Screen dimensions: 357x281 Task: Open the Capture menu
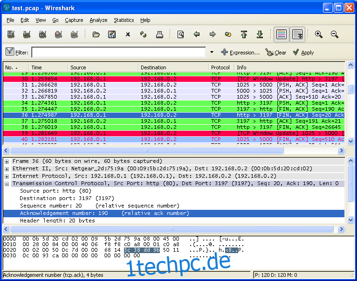(x=74, y=20)
